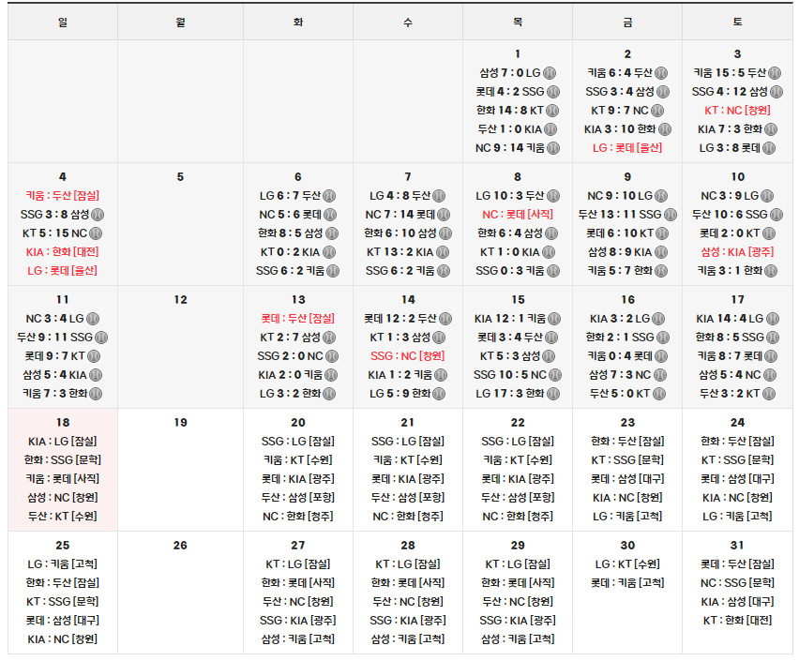
Task: Open 삼성 : NC [창원] game on 18th
Action: (x=63, y=498)
